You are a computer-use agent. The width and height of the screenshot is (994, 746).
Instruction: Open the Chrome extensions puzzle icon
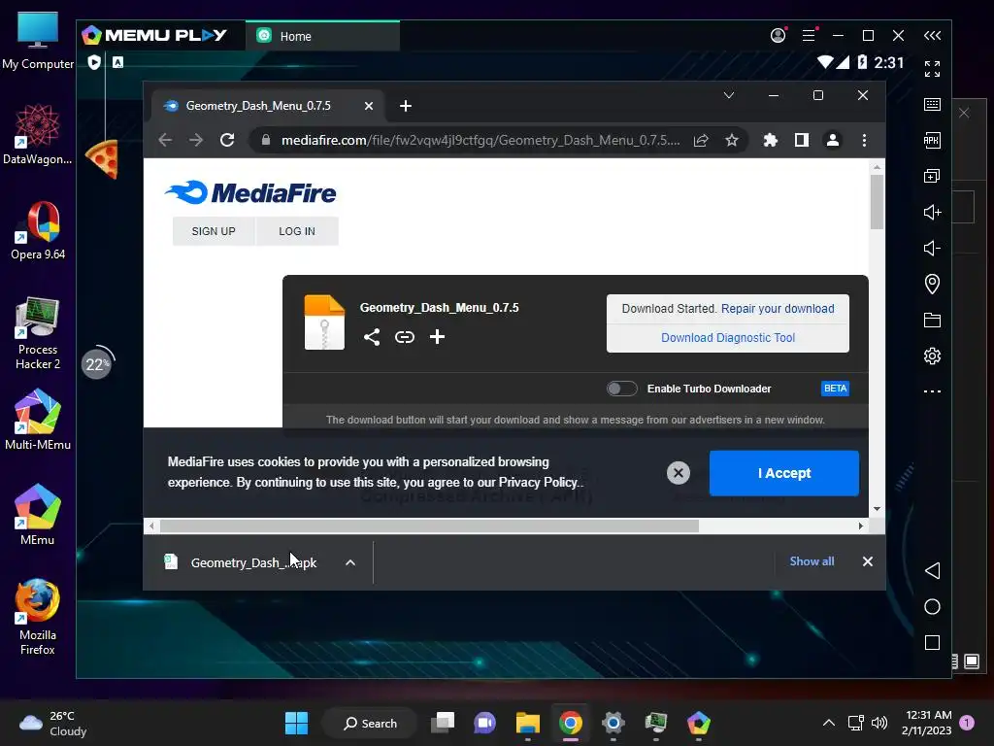tap(770, 140)
